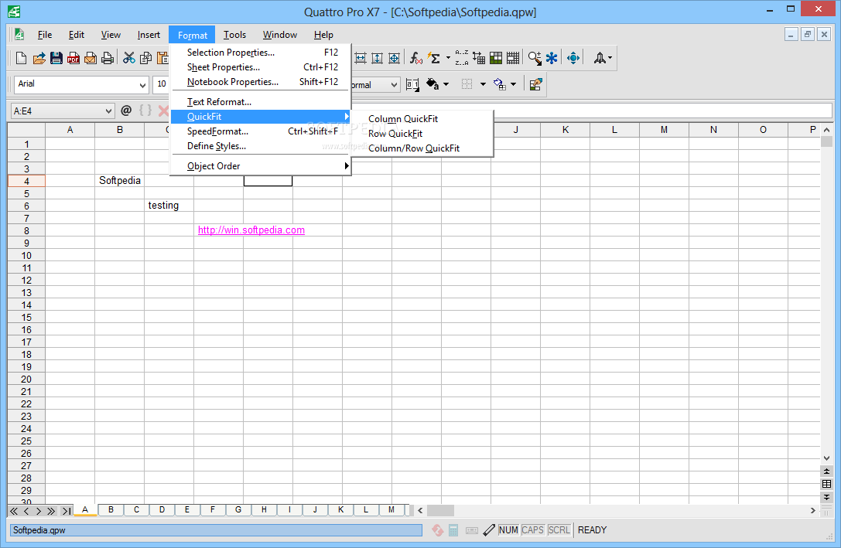
Task: Open the Tools menu
Action: 234,34
